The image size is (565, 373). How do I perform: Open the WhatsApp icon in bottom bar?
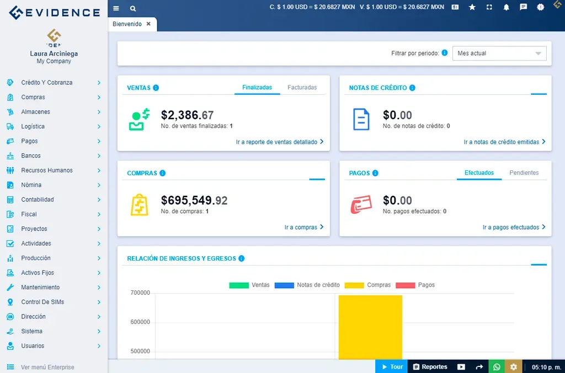(x=496, y=366)
